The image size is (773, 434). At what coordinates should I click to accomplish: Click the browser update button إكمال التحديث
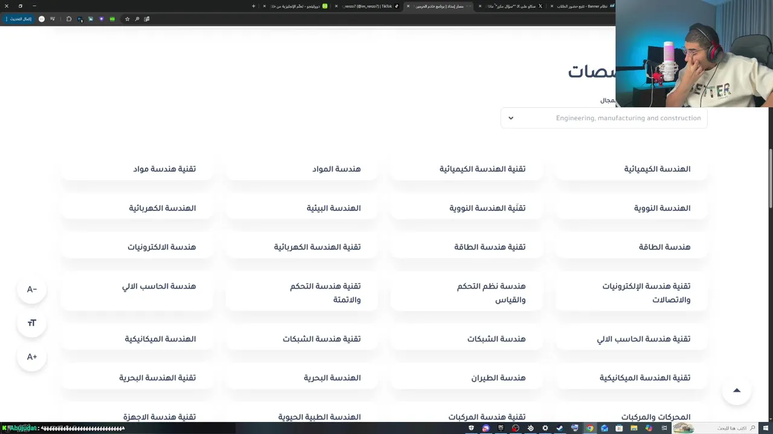[x=18, y=19]
